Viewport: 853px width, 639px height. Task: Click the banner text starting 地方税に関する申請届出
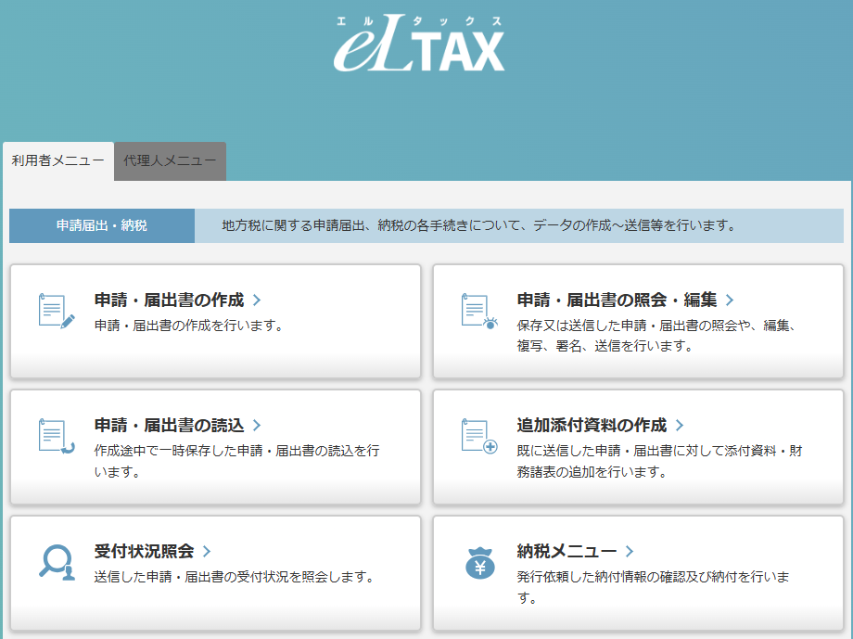coord(480,225)
